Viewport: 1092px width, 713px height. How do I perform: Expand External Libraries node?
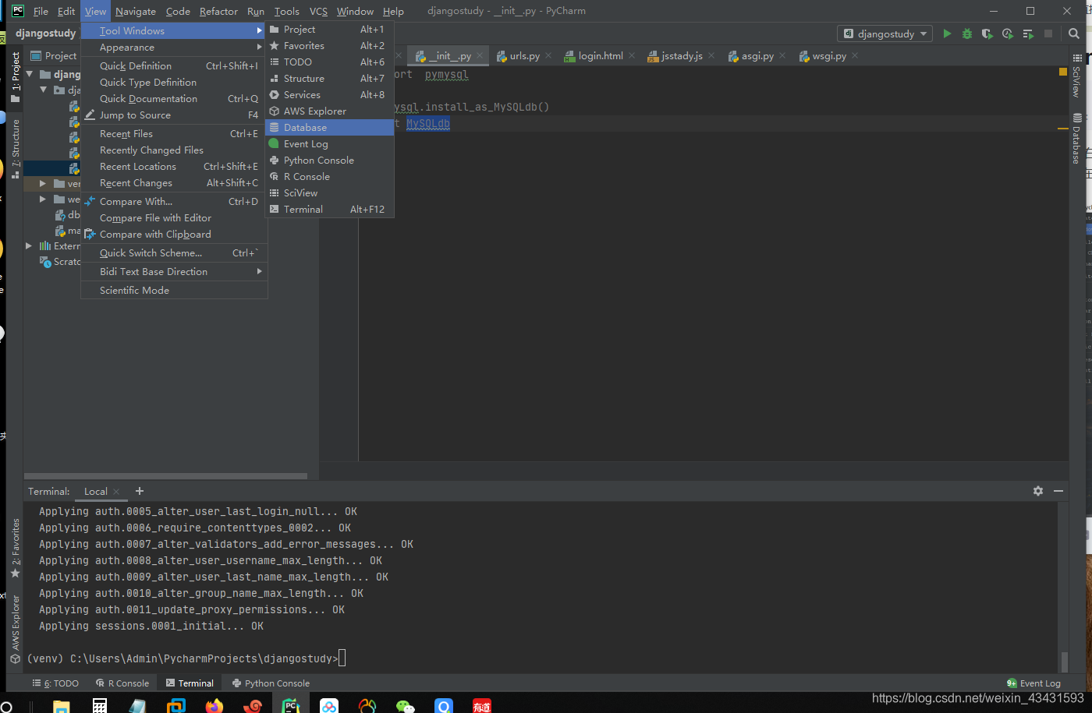pyautogui.click(x=30, y=245)
